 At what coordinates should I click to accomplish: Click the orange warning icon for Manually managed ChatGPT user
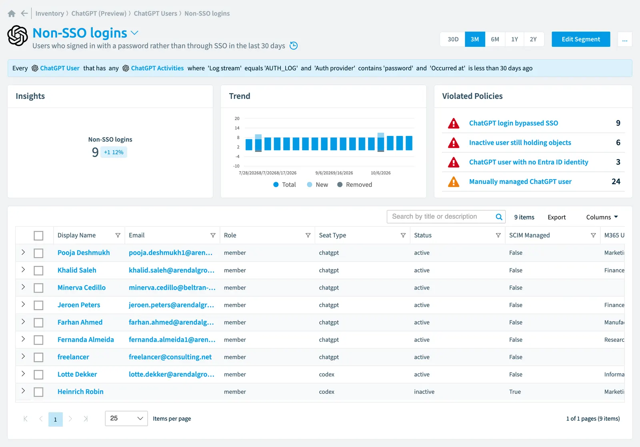454,182
